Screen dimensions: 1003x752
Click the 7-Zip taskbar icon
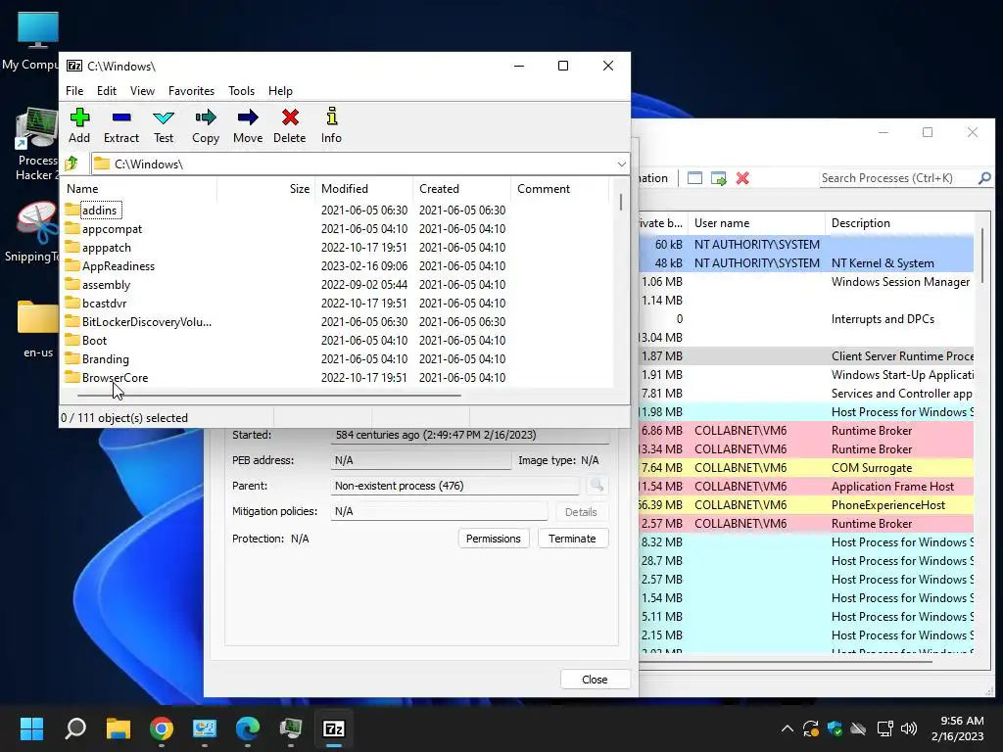334,728
